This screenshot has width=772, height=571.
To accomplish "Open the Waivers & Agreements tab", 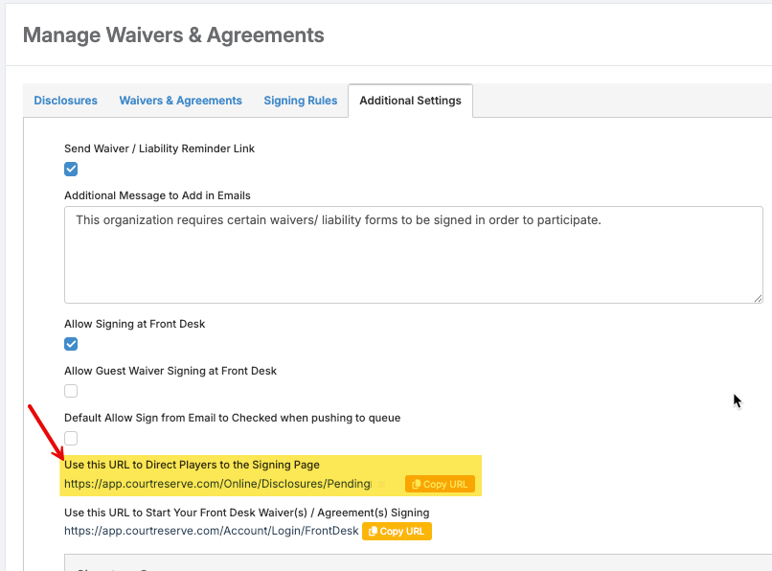I will (180, 101).
